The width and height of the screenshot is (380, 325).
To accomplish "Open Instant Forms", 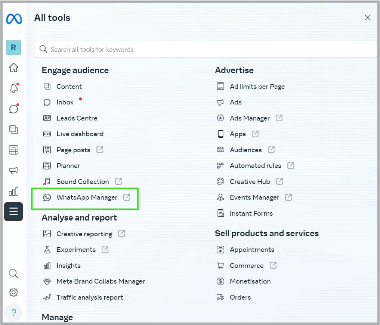I will point(251,213).
